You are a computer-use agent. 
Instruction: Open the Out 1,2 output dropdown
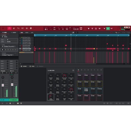click(x=14, y=71)
